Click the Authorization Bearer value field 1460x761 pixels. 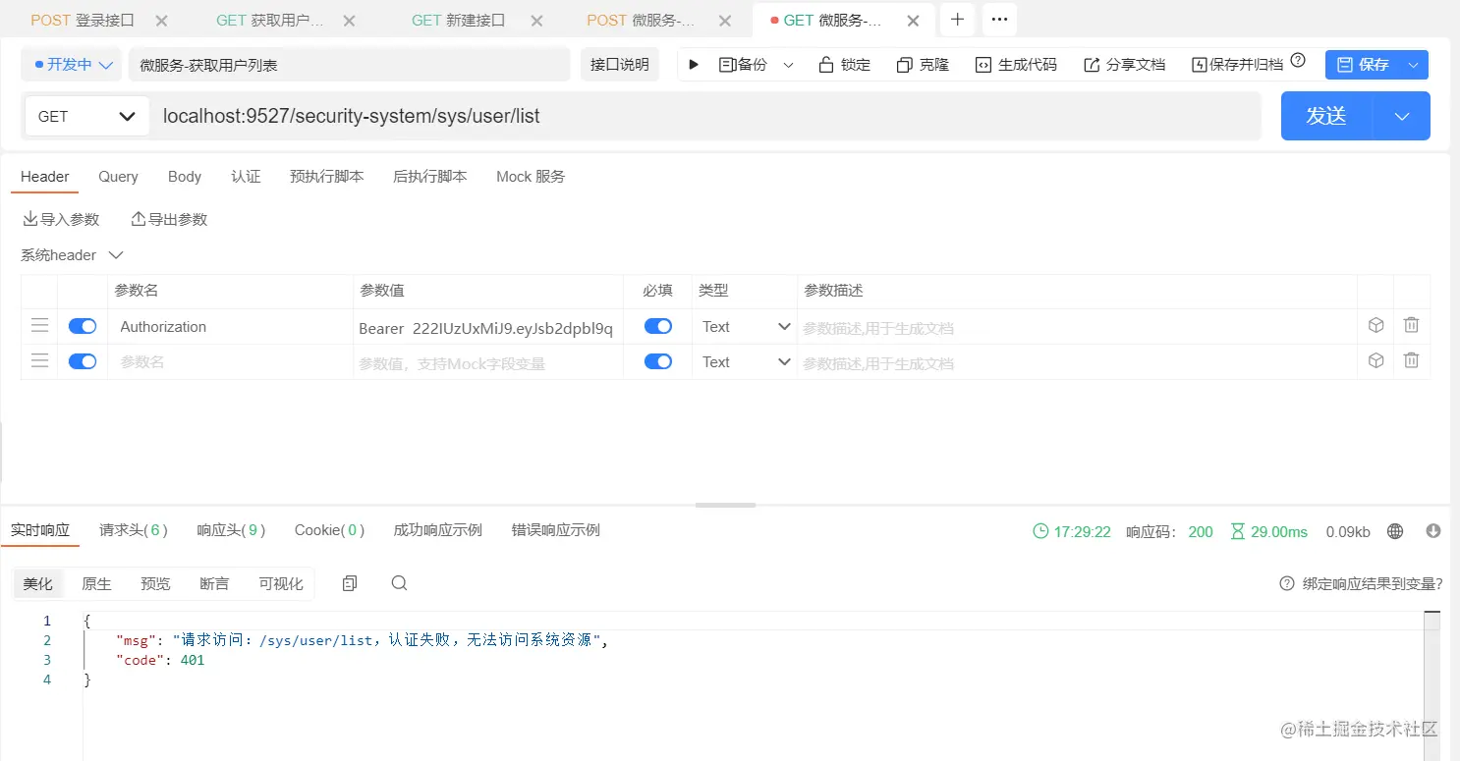click(x=487, y=327)
